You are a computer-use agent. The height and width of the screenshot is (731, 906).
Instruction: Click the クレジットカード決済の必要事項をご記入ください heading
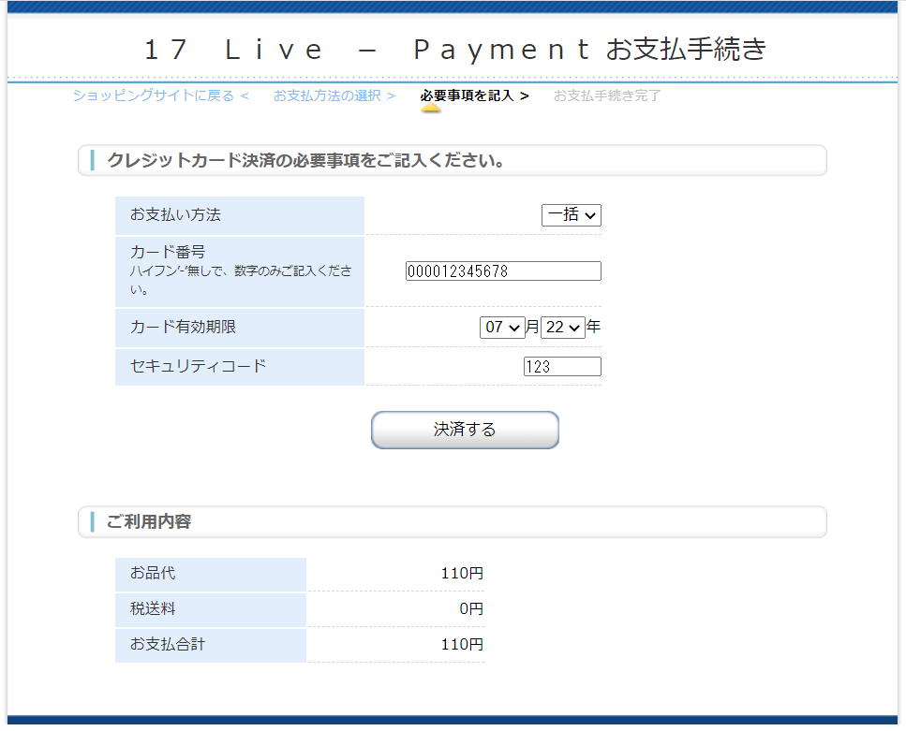[305, 160]
